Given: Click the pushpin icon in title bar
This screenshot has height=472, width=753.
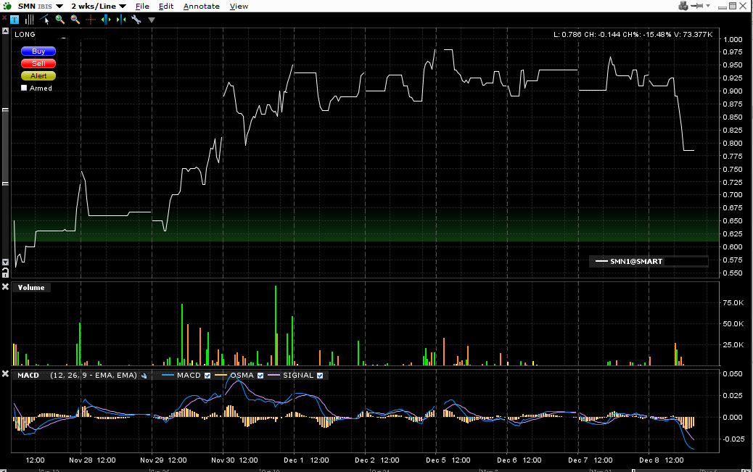Looking at the screenshot, I should click(x=697, y=6).
